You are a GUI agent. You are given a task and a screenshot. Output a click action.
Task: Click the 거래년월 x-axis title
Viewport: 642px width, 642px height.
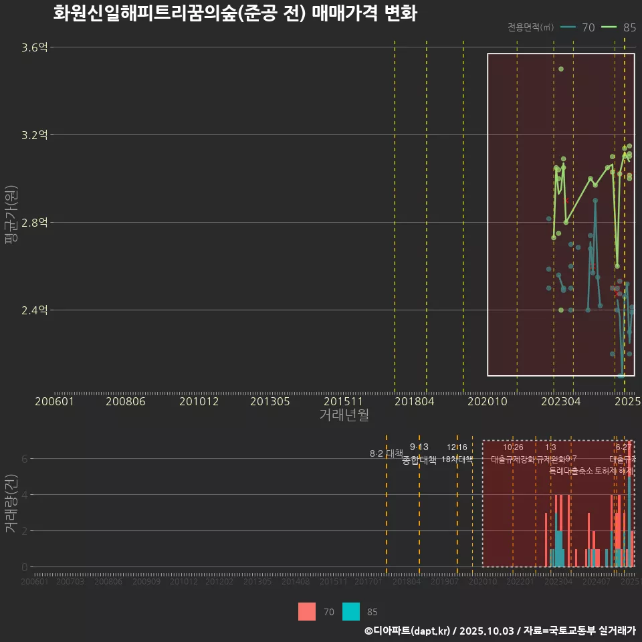tap(344, 415)
